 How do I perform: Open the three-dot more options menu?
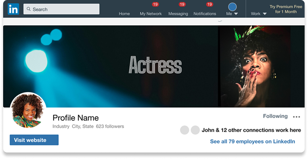click(x=296, y=117)
